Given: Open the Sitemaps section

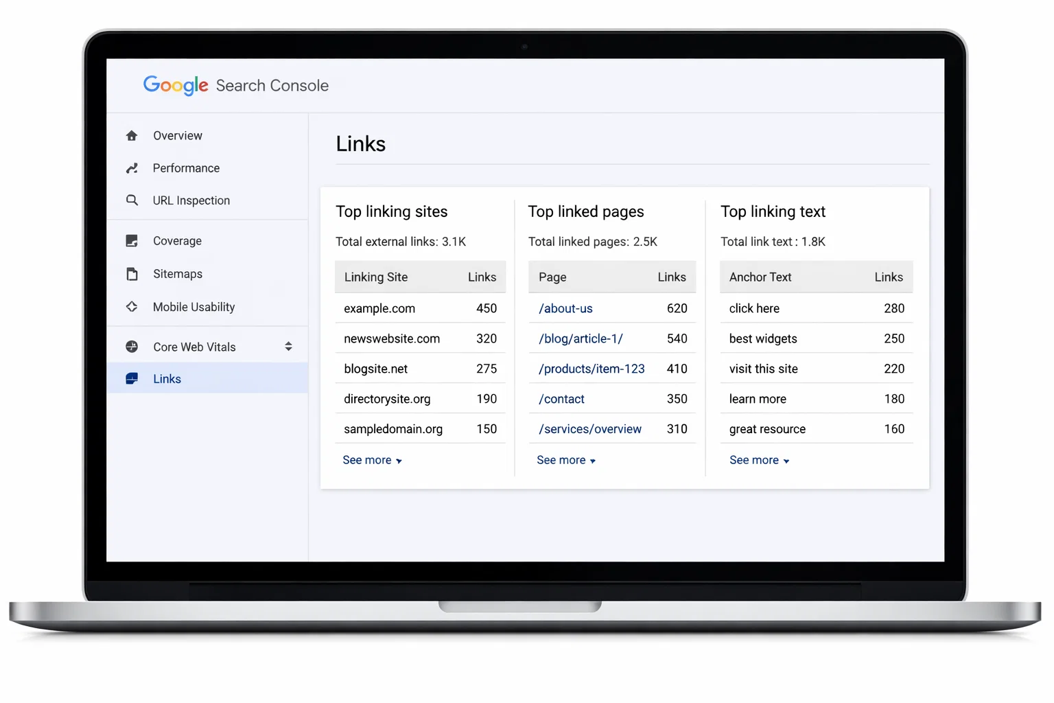Looking at the screenshot, I should click(177, 273).
